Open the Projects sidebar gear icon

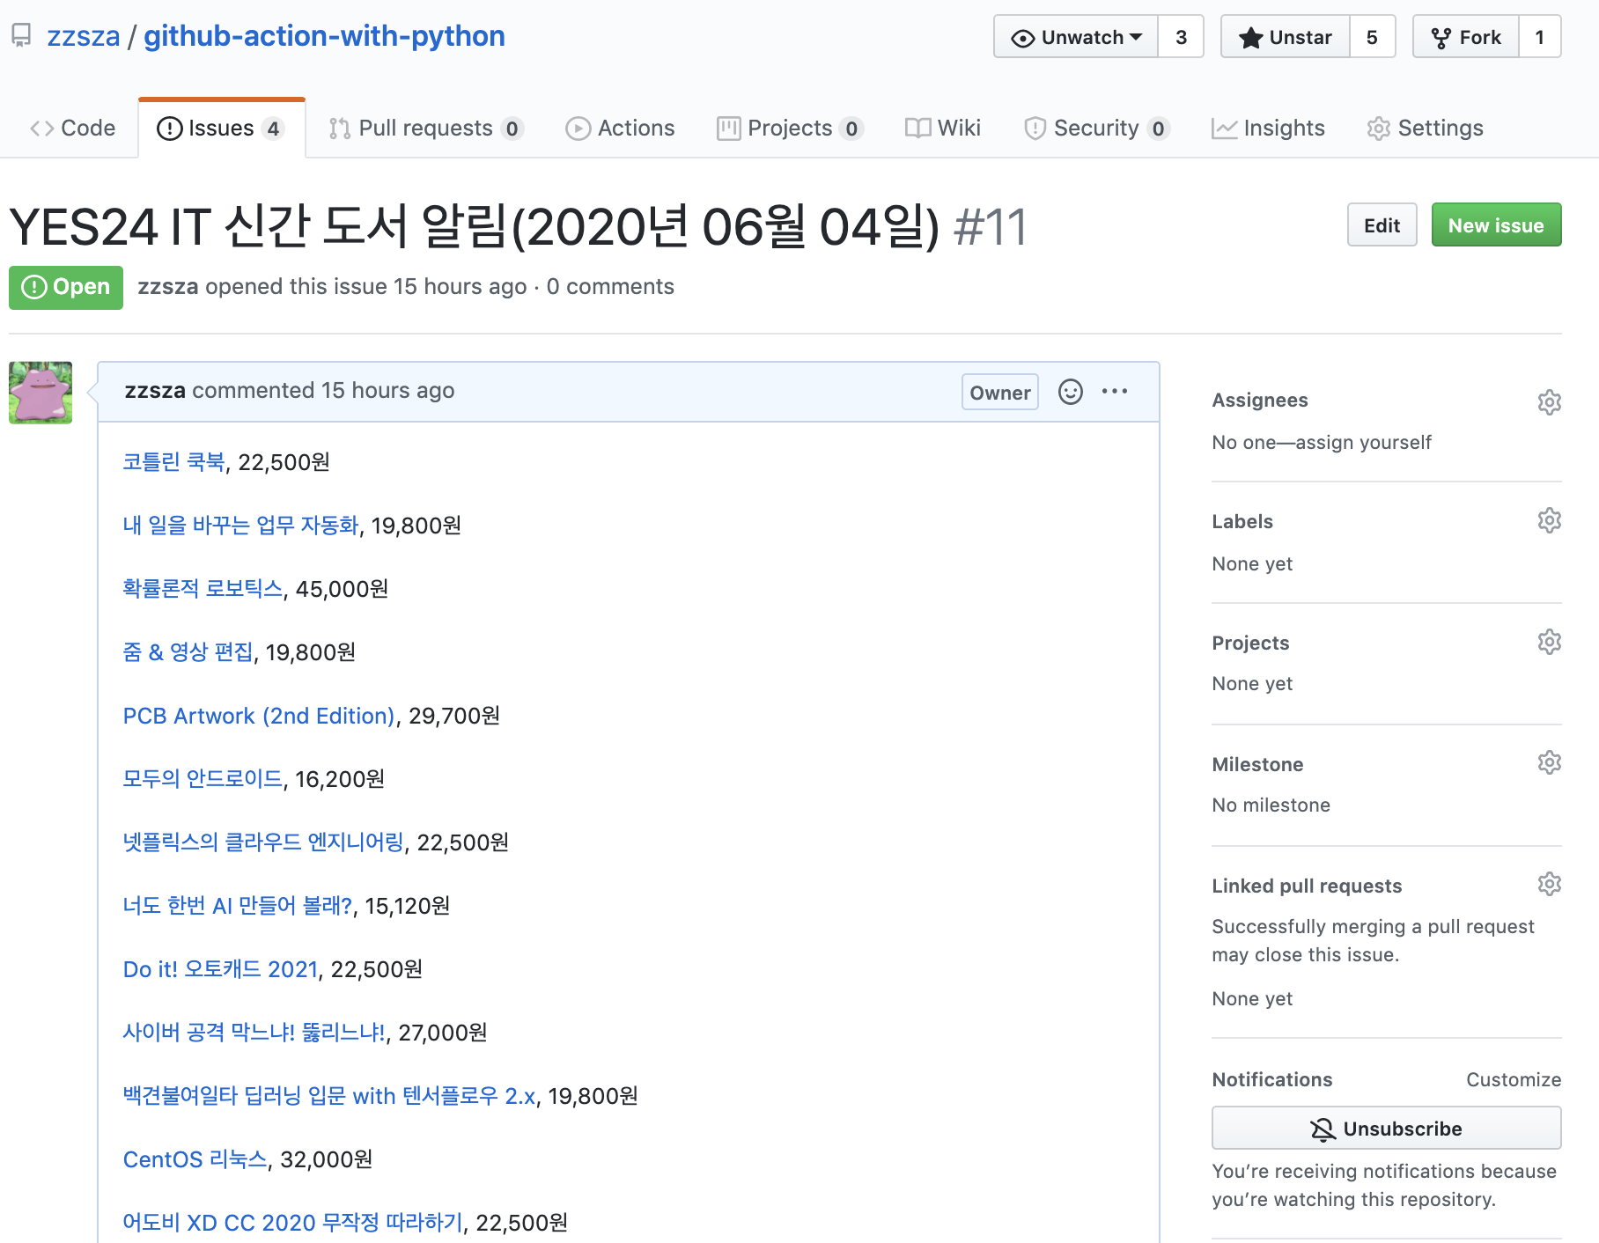click(x=1549, y=642)
